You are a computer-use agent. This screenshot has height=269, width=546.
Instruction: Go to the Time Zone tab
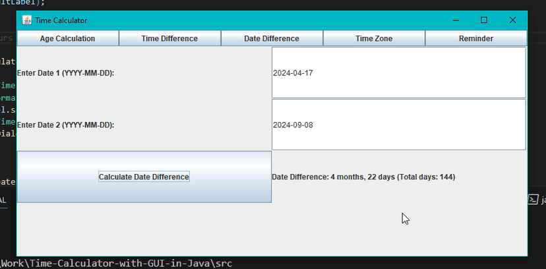pyautogui.click(x=374, y=39)
